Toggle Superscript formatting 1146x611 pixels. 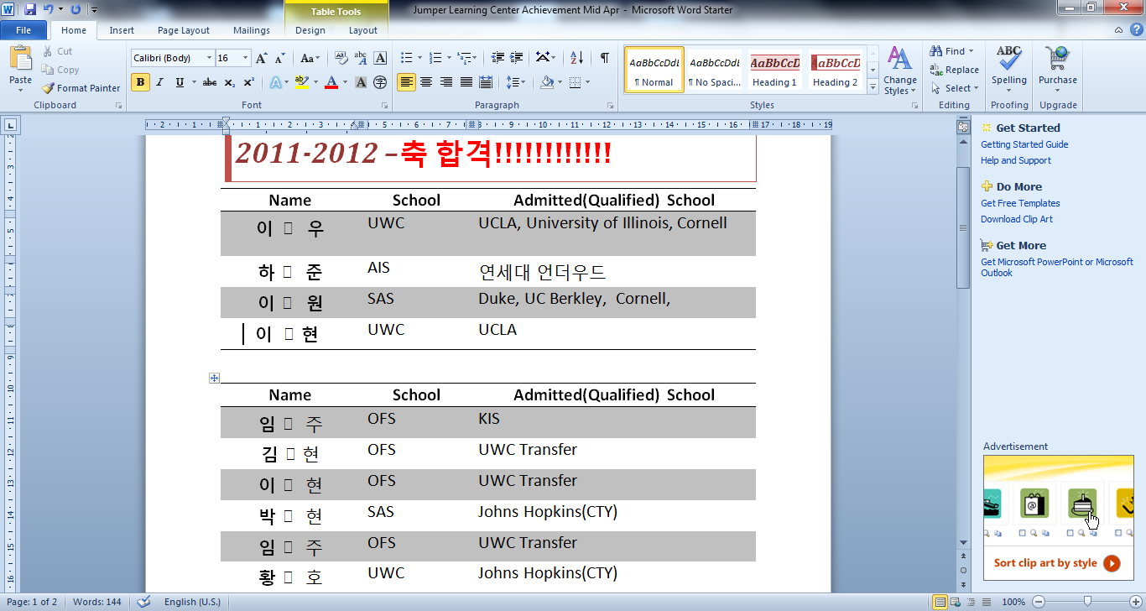tap(249, 82)
